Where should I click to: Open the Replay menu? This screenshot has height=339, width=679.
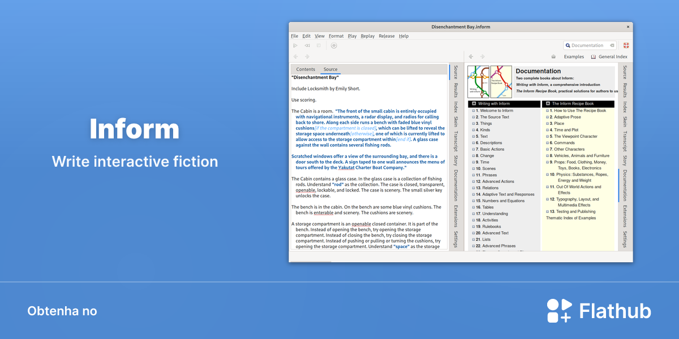[368, 36]
